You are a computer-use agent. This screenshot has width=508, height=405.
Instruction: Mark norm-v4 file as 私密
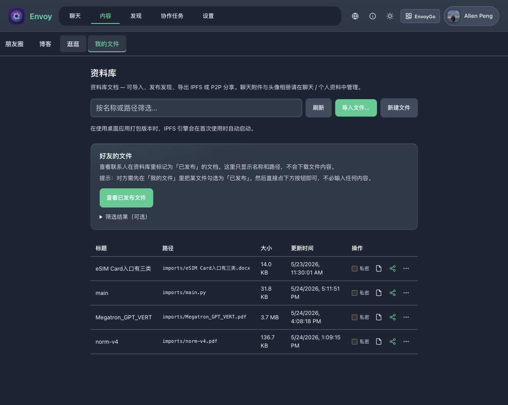pyautogui.click(x=354, y=341)
